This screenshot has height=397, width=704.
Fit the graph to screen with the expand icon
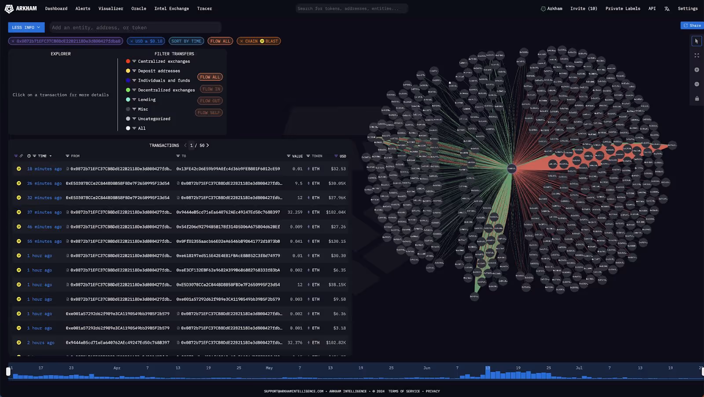click(697, 55)
